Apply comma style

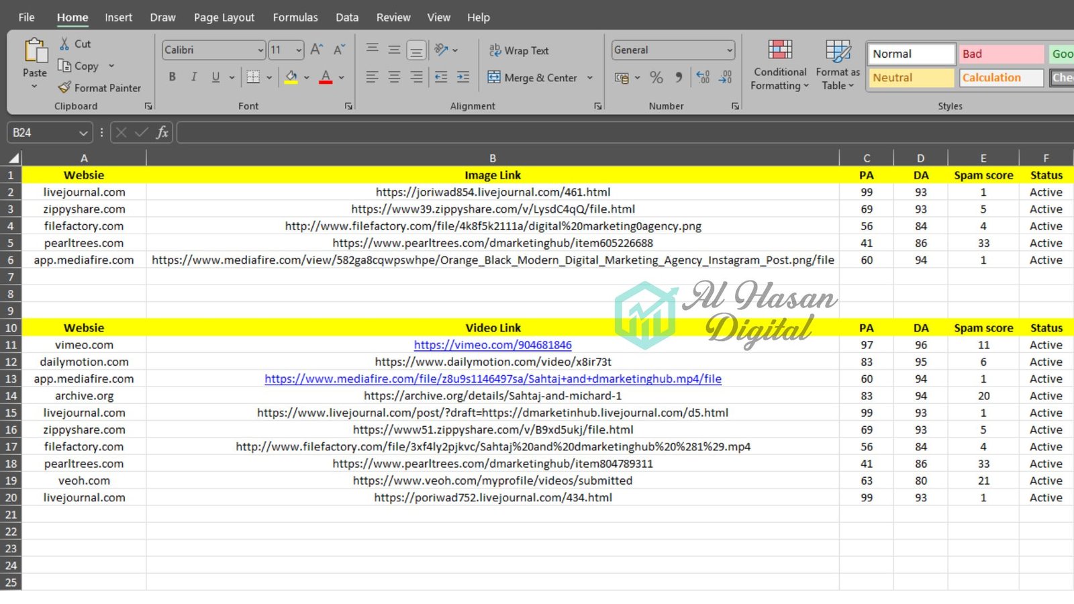click(x=679, y=78)
